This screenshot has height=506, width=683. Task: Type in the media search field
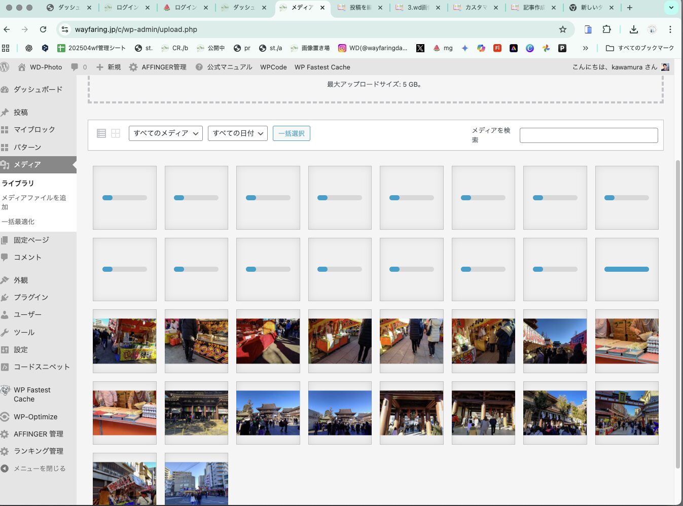coord(588,135)
